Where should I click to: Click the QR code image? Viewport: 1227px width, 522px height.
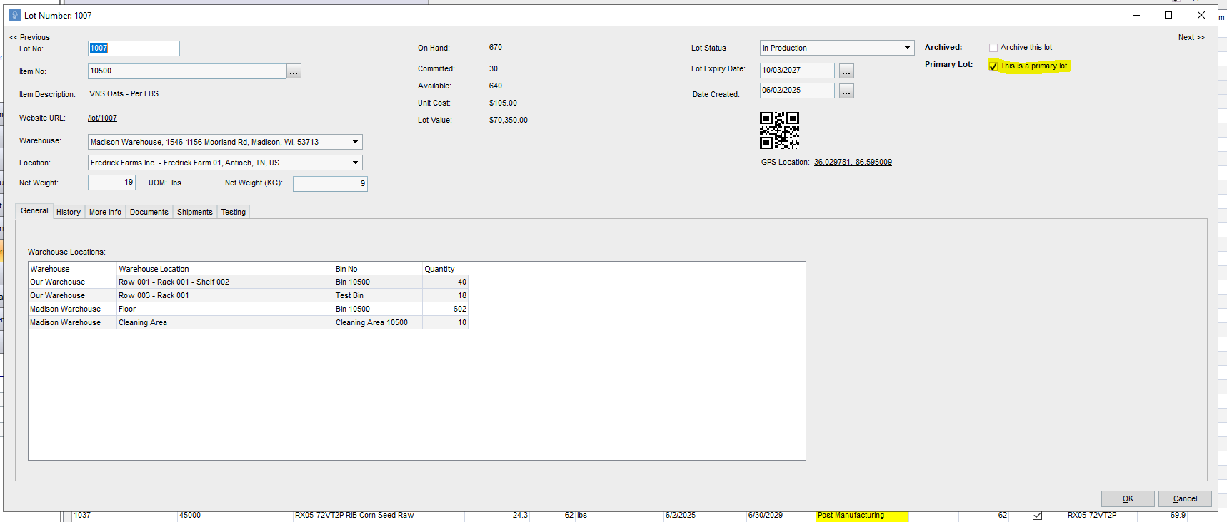coord(779,130)
